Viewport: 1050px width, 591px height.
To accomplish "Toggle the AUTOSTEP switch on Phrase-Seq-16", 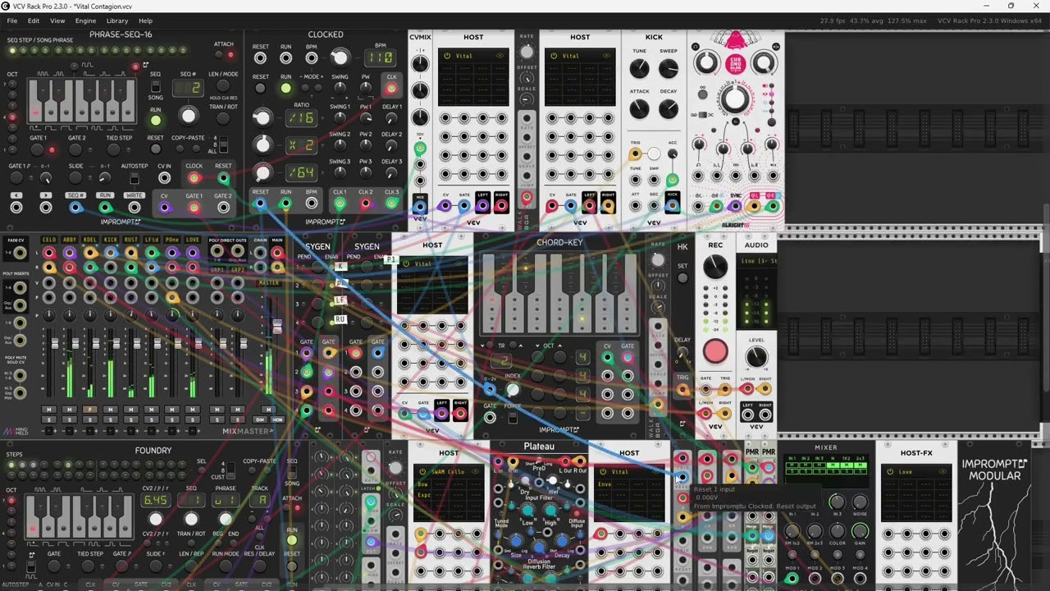I will pyautogui.click(x=134, y=177).
